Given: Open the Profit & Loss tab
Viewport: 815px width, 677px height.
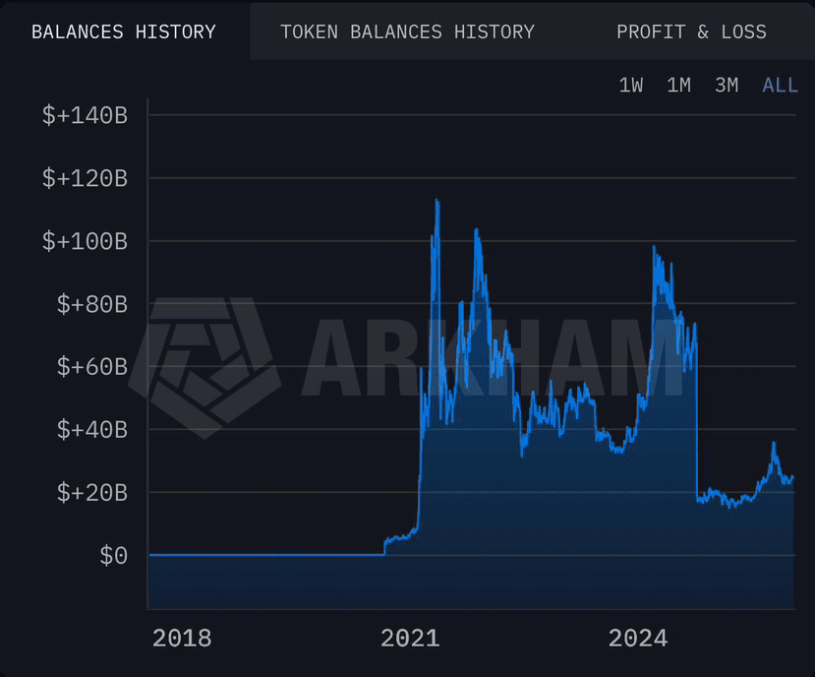Looking at the screenshot, I should click(x=691, y=32).
